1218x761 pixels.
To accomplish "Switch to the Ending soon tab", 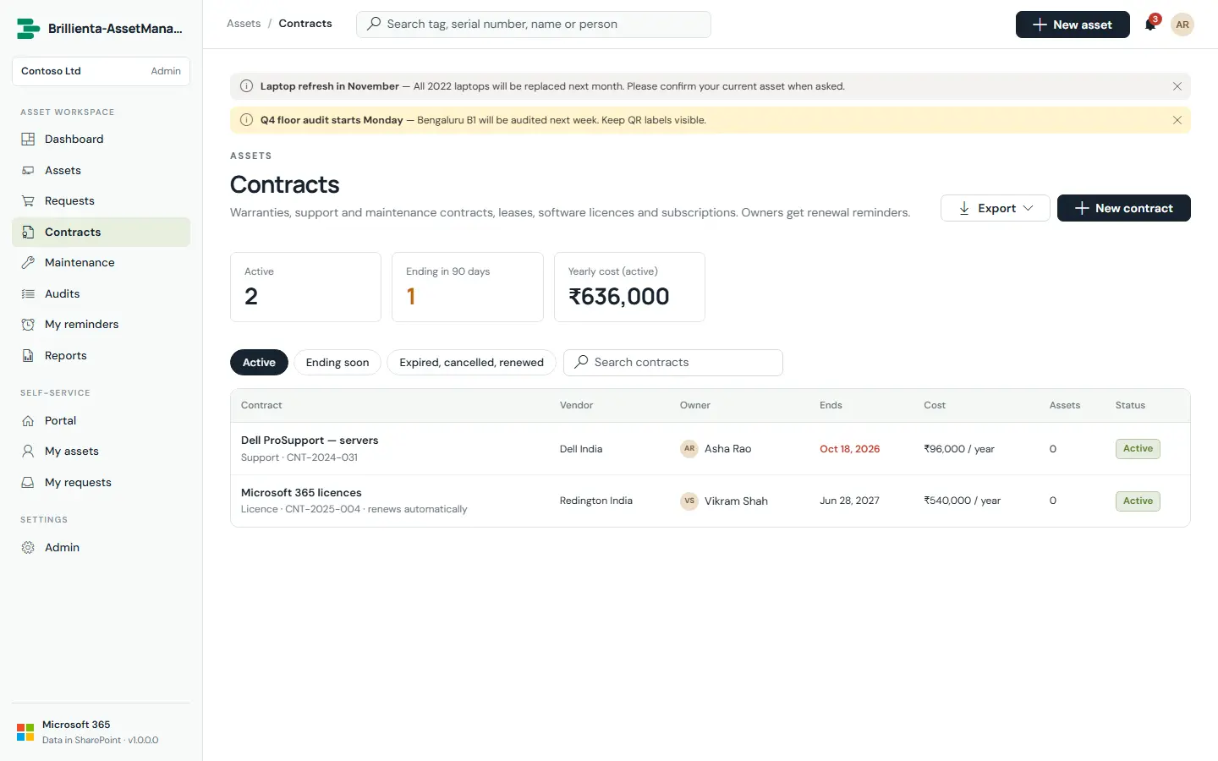I will pyautogui.click(x=337, y=363).
